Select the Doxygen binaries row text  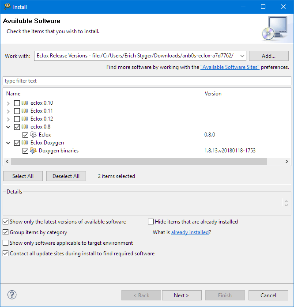pyautogui.click(x=58, y=151)
